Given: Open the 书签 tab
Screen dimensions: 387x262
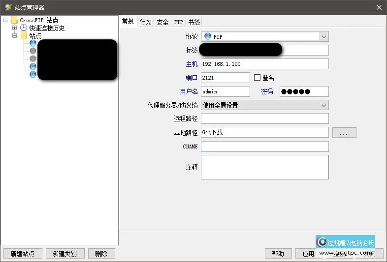Looking at the screenshot, I should (x=194, y=22).
